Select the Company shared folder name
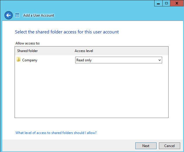 tap(30, 60)
